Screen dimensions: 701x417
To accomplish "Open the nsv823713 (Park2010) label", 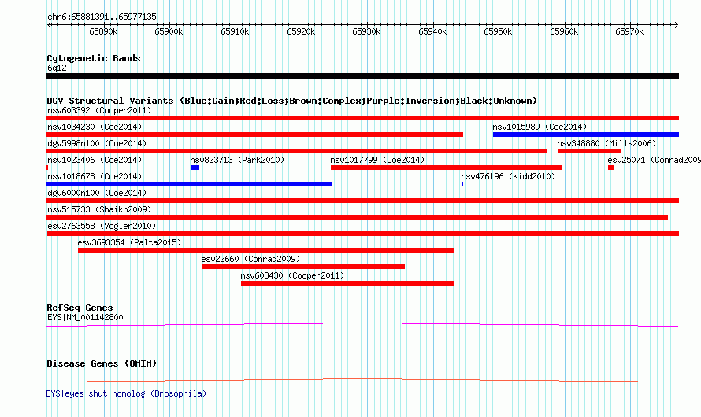I will point(237,160).
